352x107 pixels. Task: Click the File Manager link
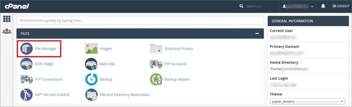click(x=46, y=49)
